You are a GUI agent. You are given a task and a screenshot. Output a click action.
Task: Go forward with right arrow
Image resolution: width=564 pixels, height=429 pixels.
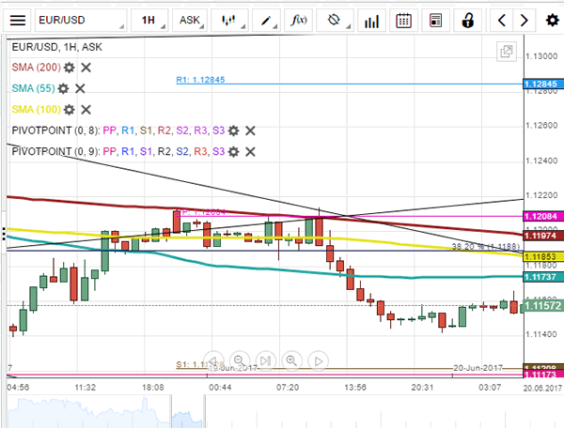pos(525,20)
